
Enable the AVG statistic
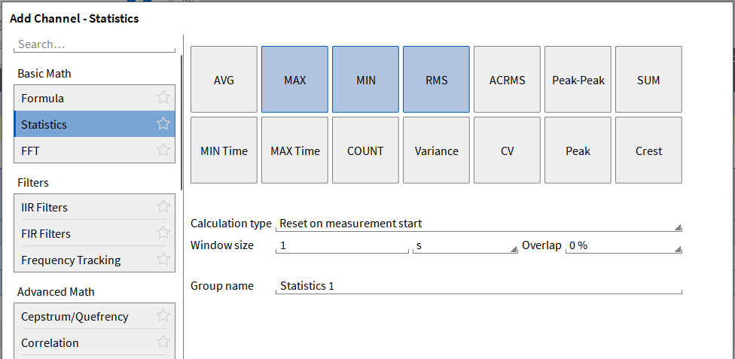(224, 80)
